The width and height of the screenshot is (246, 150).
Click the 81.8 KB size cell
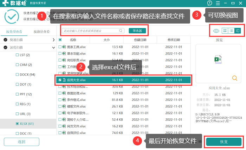pos(117,100)
